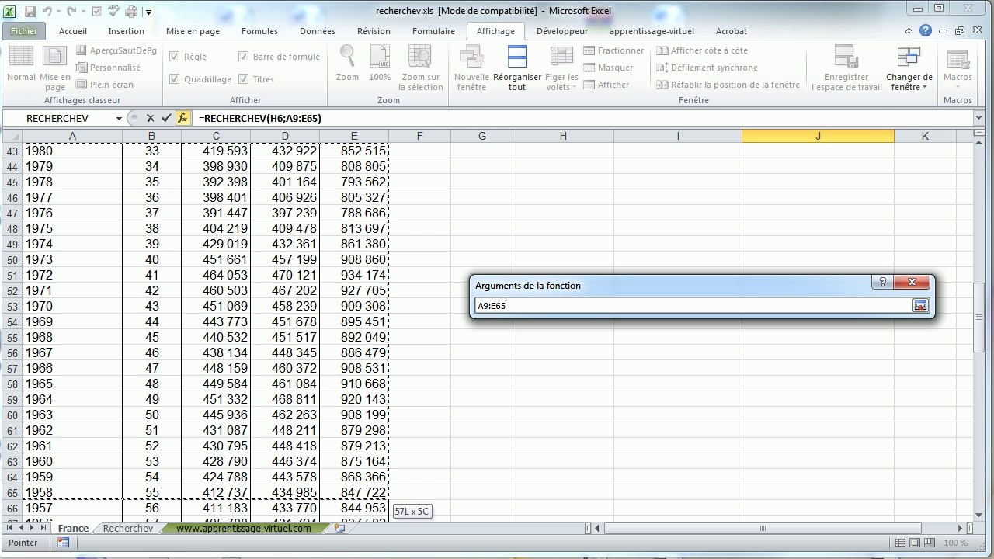Image resolution: width=994 pixels, height=559 pixels.
Task: Open the Fichier tab
Action: 24,31
